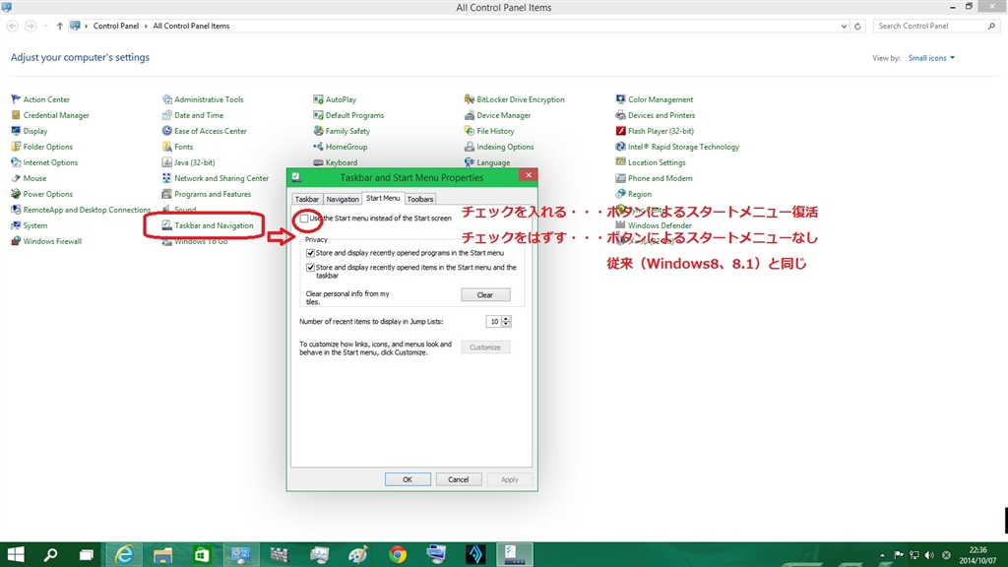Screen dimensions: 1008x567
Task: Open Administrative Tools item
Action: (x=203, y=99)
